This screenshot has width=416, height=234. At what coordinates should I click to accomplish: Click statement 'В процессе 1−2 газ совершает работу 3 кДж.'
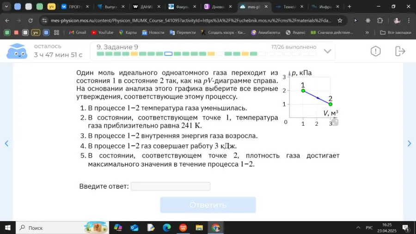(162, 146)
